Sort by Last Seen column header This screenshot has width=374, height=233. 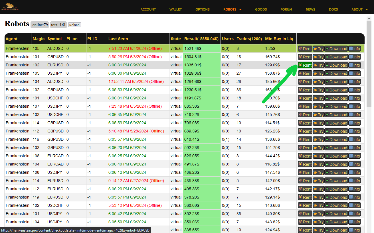pos(118,39)
